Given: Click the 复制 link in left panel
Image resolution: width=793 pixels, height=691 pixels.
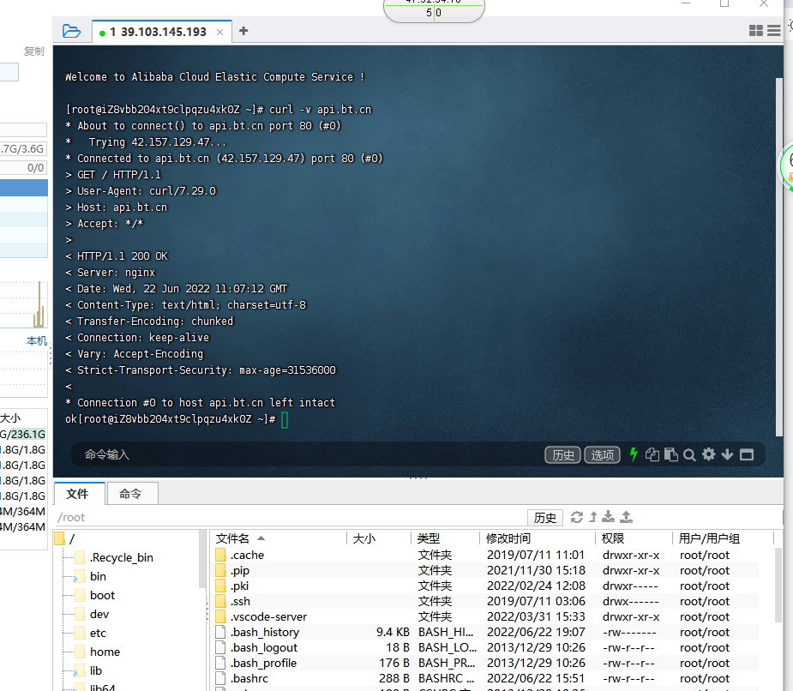Looking at the screenshot, I should tap(34, 51).
